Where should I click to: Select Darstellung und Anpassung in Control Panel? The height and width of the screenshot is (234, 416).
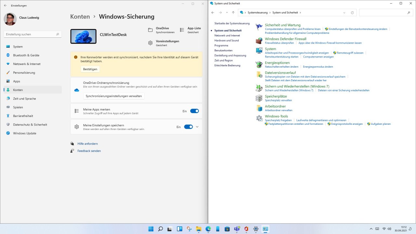pos(230,56)
